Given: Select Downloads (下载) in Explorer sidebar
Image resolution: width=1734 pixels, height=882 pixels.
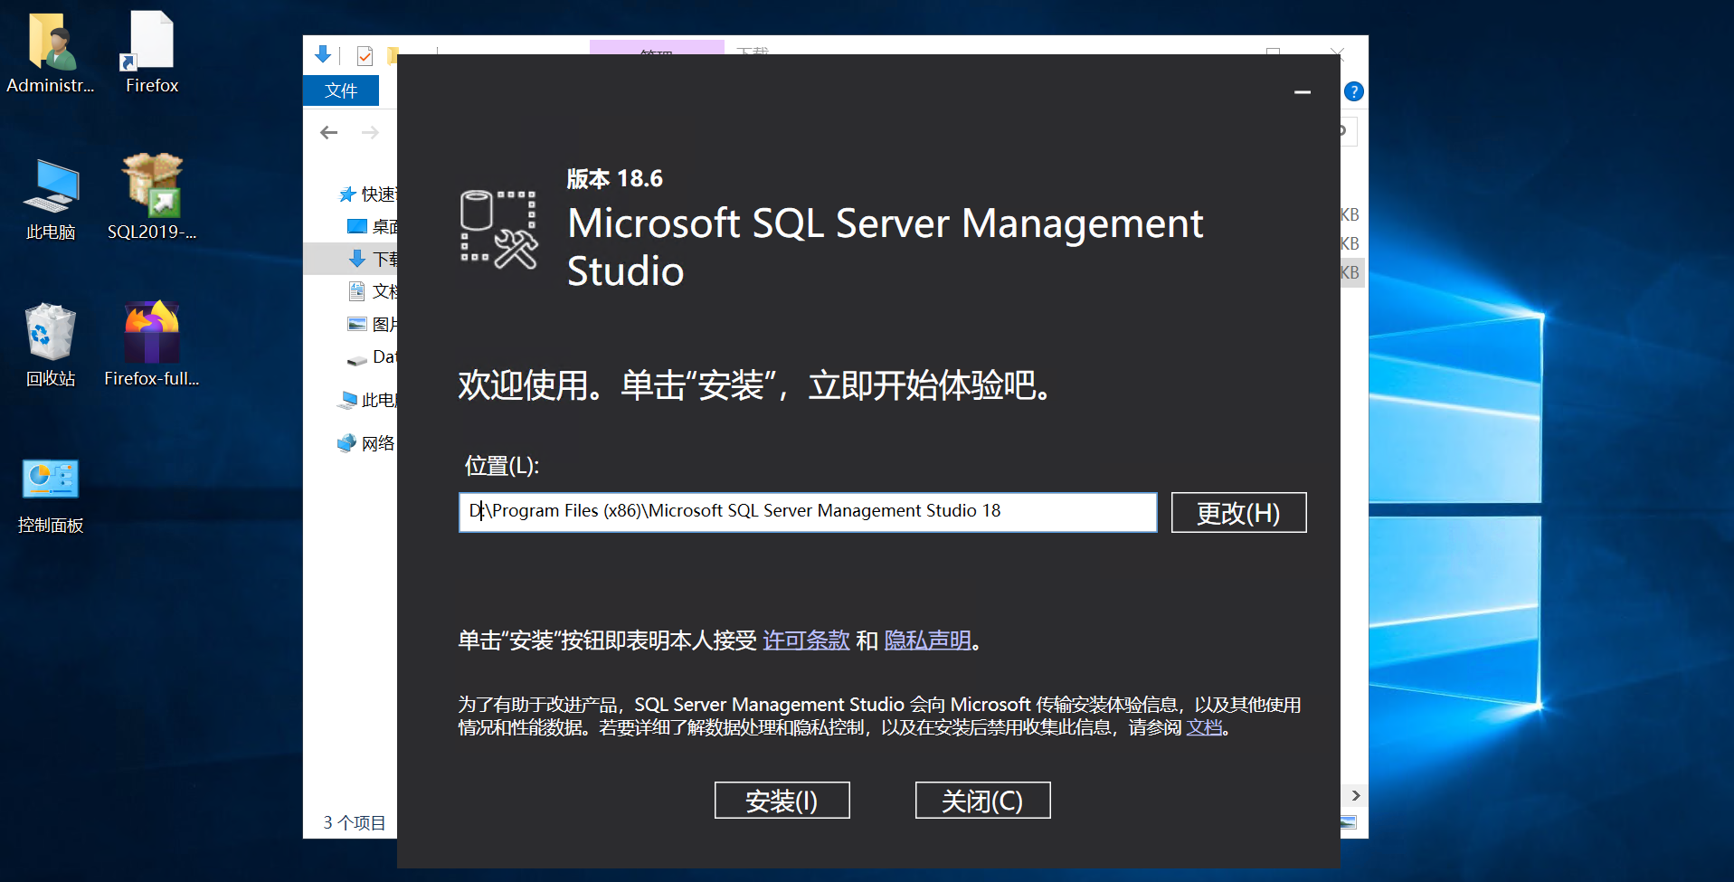Looking at the screenshot, I should point(373,259).
